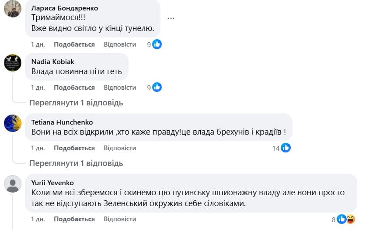The height and width of the screenshot is (230, 366).
Task: Click reaction icons on Yurii Yevenko's comment
Action: coord(346,219)
